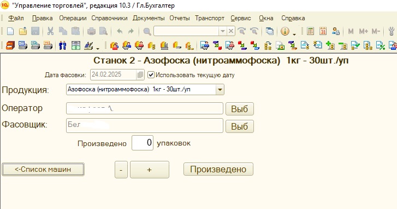
Task: Click the M+ memory add button
Action: (364, 31)
